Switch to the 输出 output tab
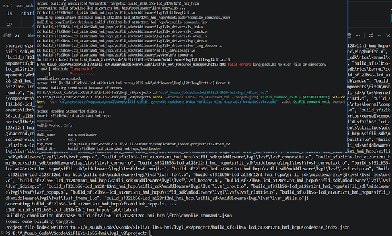This screenshot has height=236, width=392. pos(31,36)
